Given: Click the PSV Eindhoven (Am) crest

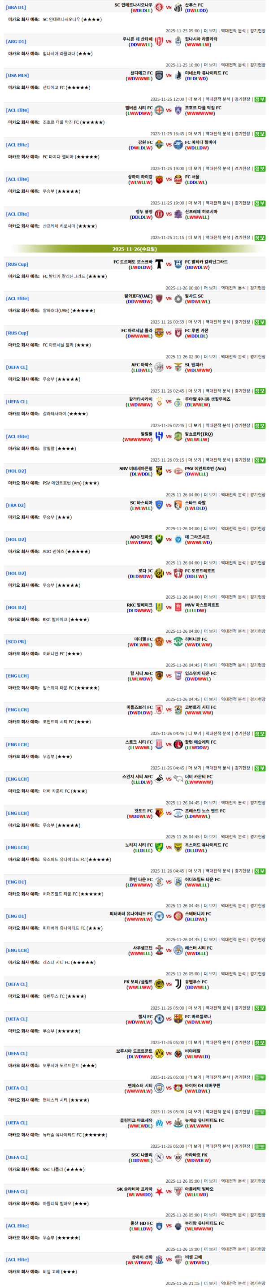Looking at the screenshot, I should [x=178, y=471].
